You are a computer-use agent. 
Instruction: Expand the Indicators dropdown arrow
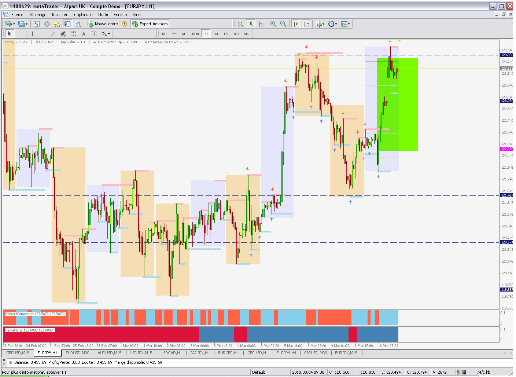click(323, 24)
